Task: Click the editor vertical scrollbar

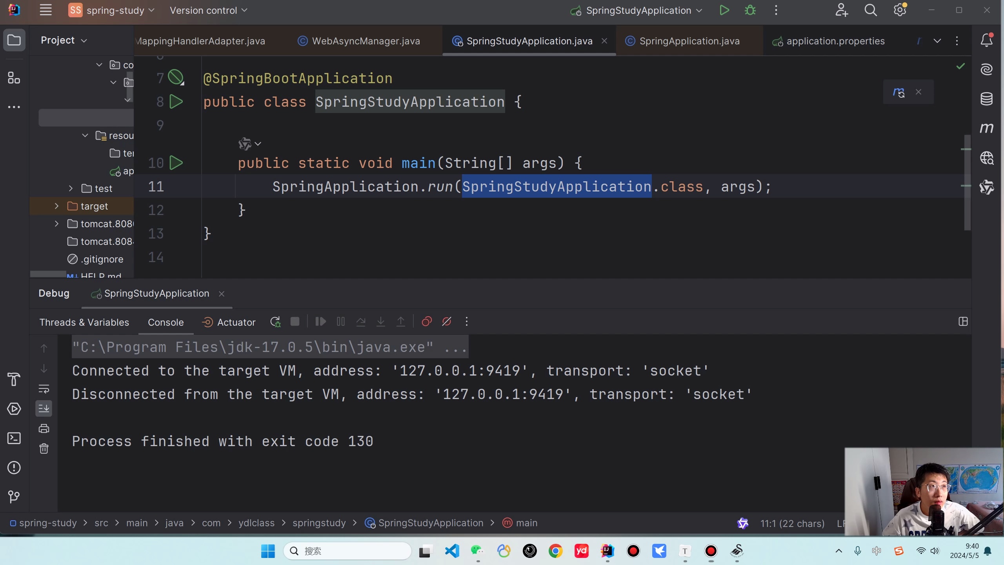Action: [x=967, y=182]
